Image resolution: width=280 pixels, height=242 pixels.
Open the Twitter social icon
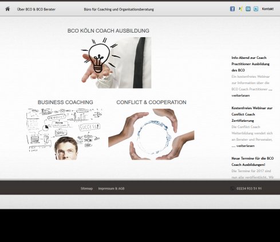256,9
